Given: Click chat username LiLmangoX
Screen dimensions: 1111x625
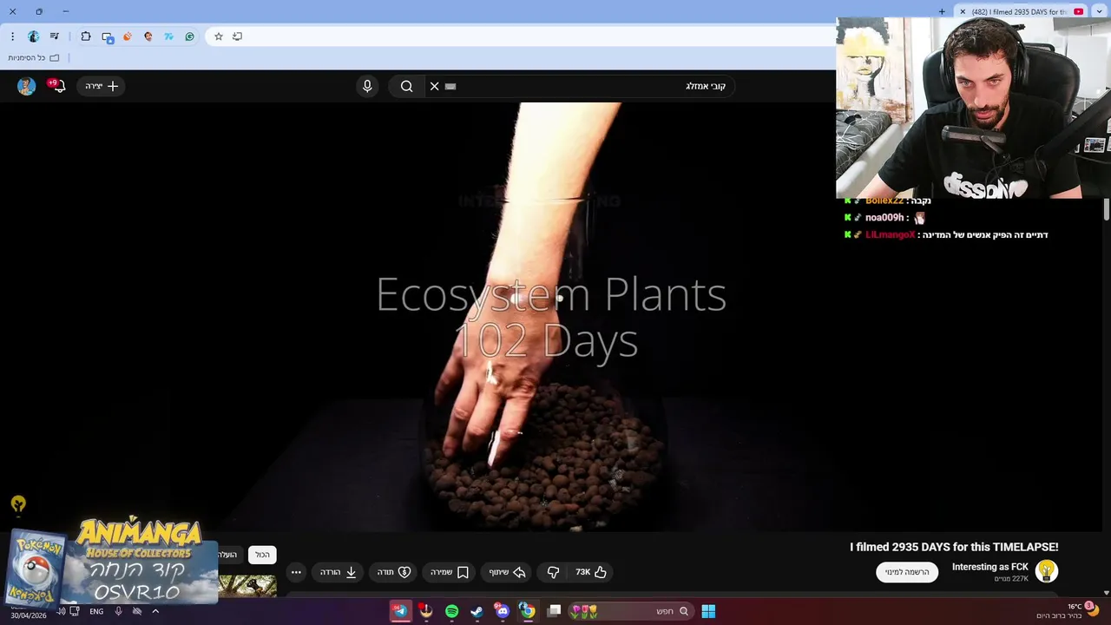Looking at the screenshot, I should coord(890,234).
